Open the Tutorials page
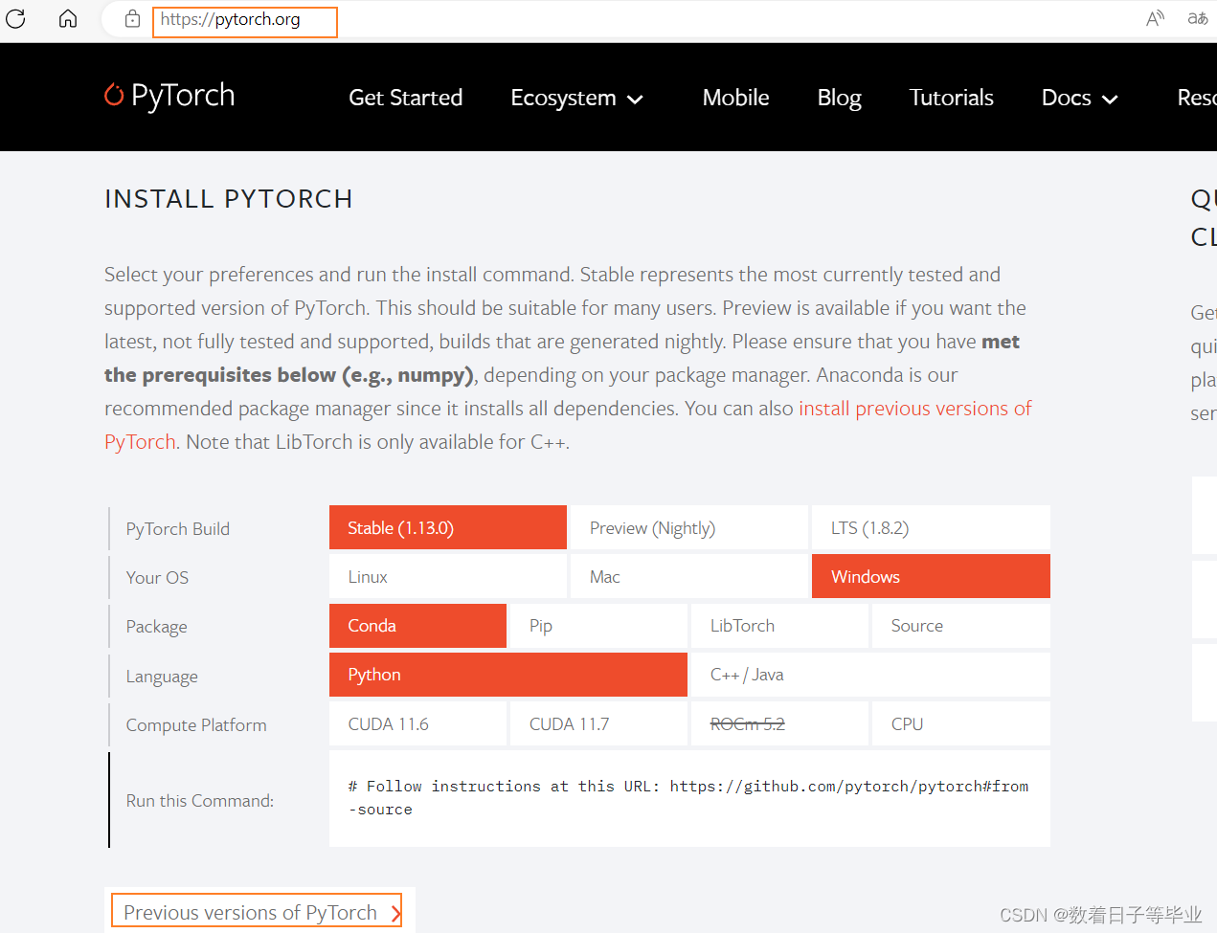1217x933 pixels. point(951,98)
